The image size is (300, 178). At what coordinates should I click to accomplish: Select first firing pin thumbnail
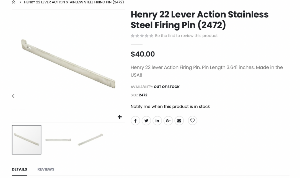27,140
